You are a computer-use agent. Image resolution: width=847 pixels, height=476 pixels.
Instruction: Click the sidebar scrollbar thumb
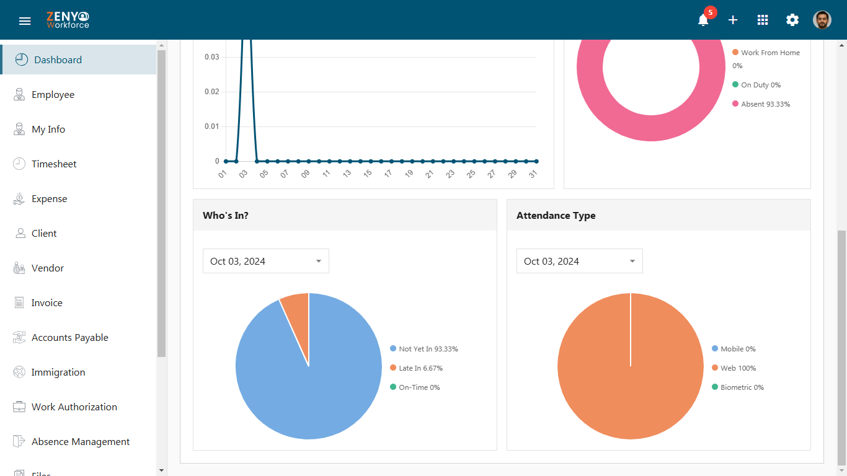click(x=162, y=203)
